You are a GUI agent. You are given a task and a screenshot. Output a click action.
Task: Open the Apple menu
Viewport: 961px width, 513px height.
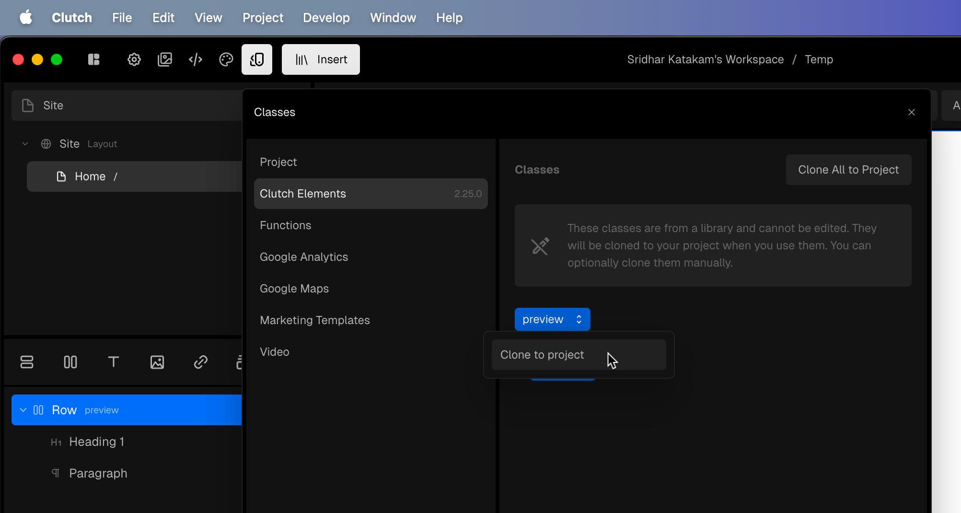pos(26,18)
